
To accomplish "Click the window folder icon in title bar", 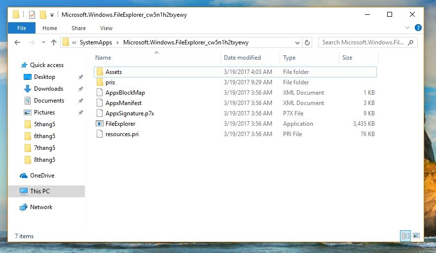I will point(16,14).
